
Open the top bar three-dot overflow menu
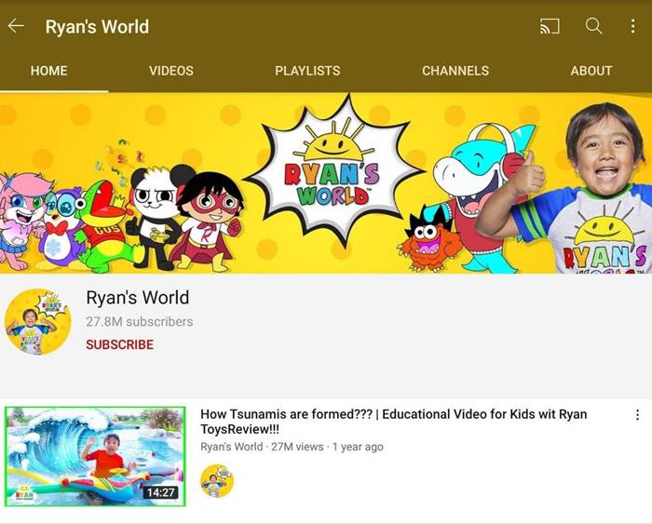(x=632, y=26)
